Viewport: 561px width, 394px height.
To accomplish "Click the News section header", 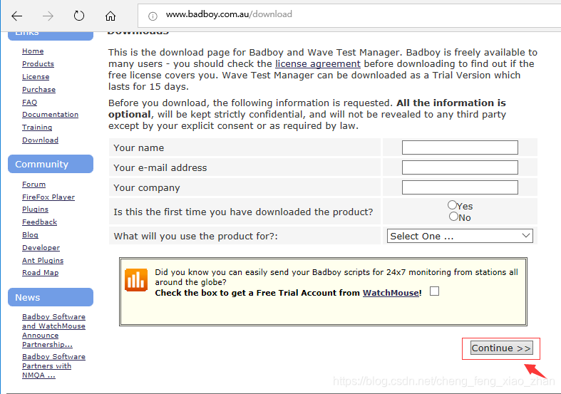I will tap(51, 297).
